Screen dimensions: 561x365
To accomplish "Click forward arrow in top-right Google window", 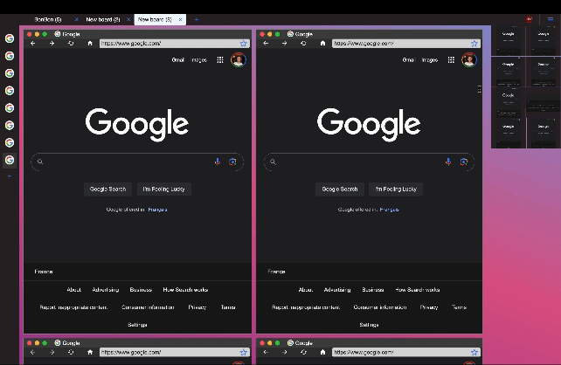I will 285,44.
